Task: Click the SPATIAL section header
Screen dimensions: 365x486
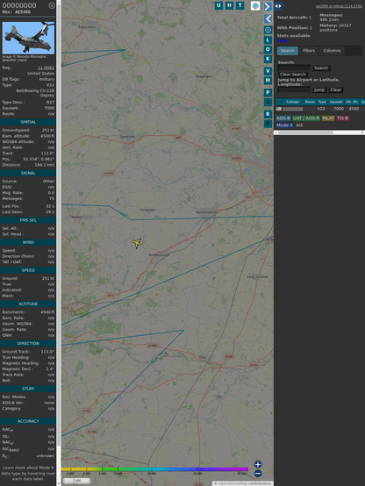Action: pyautogui.click(x=28, y=122)
